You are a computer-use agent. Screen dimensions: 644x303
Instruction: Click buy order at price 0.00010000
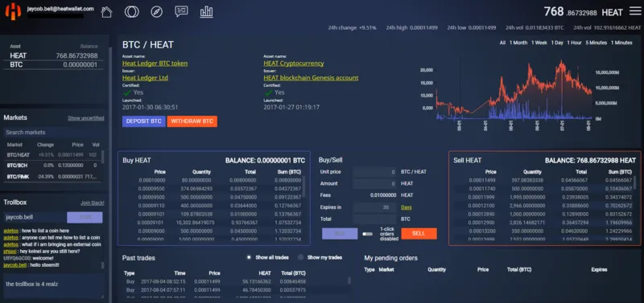[x=213, y=180]
